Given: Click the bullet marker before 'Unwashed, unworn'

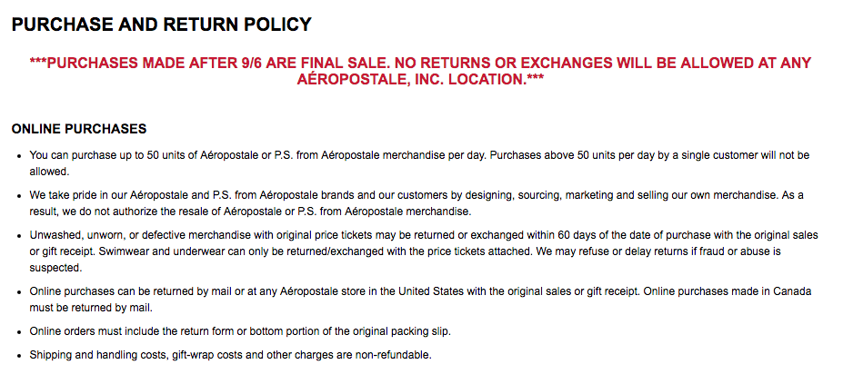Looking at the screenshot, I should coord(19,236).
